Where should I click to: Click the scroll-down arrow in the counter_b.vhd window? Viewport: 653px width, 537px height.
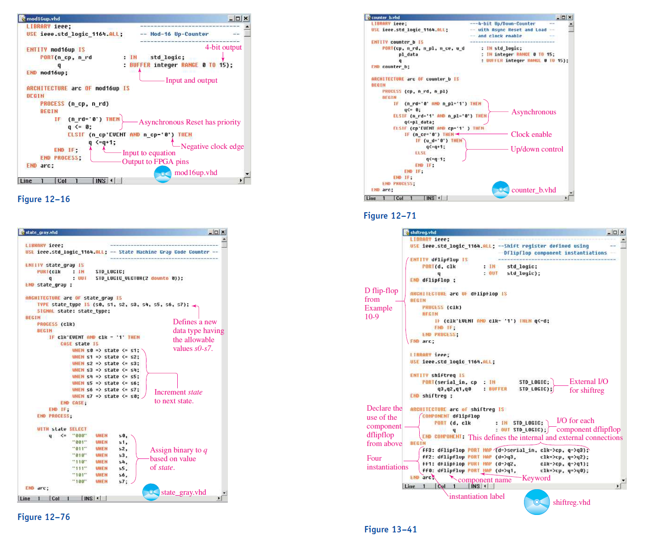pyautogui.click(x=571, y=192)
